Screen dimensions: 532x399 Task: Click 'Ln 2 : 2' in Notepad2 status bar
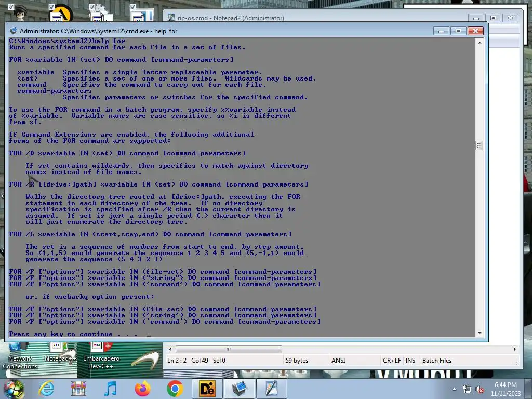(x=177, y=361)
